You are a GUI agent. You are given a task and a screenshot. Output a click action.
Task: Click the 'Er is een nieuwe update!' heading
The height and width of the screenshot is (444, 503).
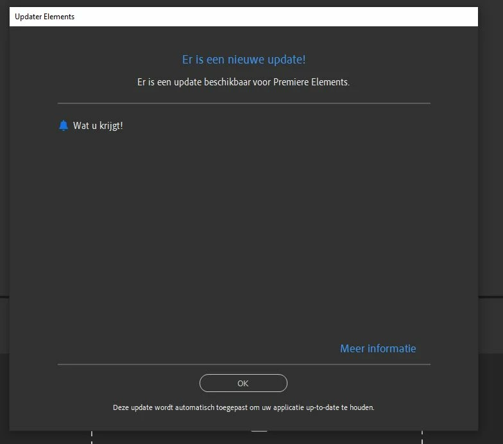tap(244, 60)
